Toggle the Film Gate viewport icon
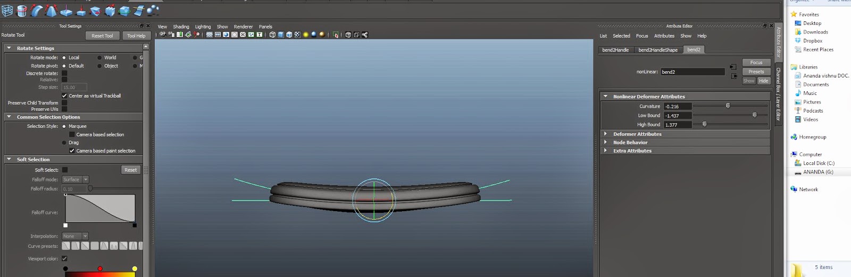 (218, 34)
